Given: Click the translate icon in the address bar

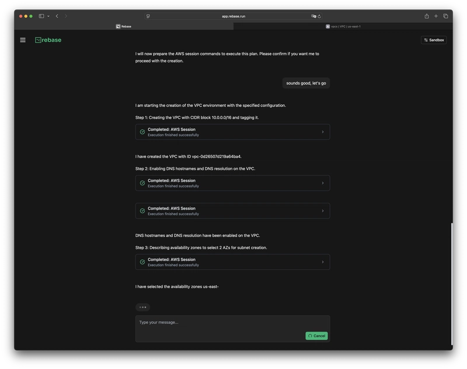Looking at the screenshot, I should pos(313,16).
